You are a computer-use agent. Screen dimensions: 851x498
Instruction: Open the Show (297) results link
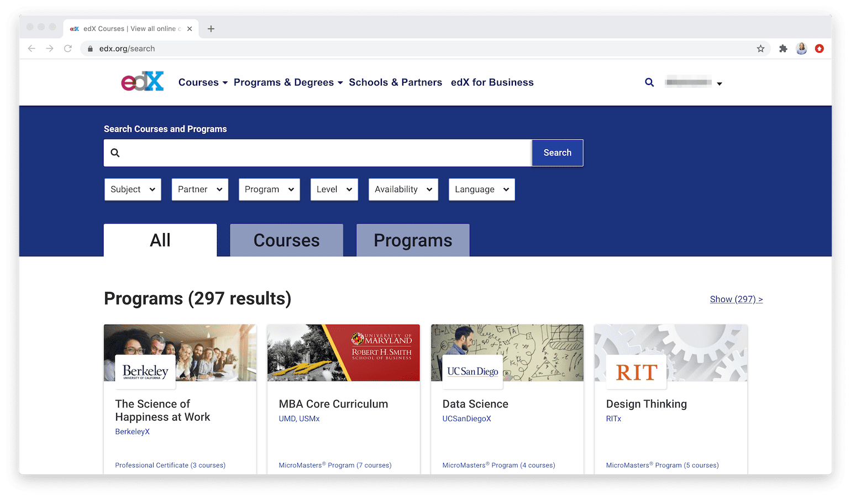(736, 299)
